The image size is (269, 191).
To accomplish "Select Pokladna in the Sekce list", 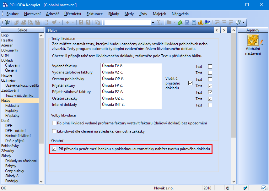I will tap(12, 106).
